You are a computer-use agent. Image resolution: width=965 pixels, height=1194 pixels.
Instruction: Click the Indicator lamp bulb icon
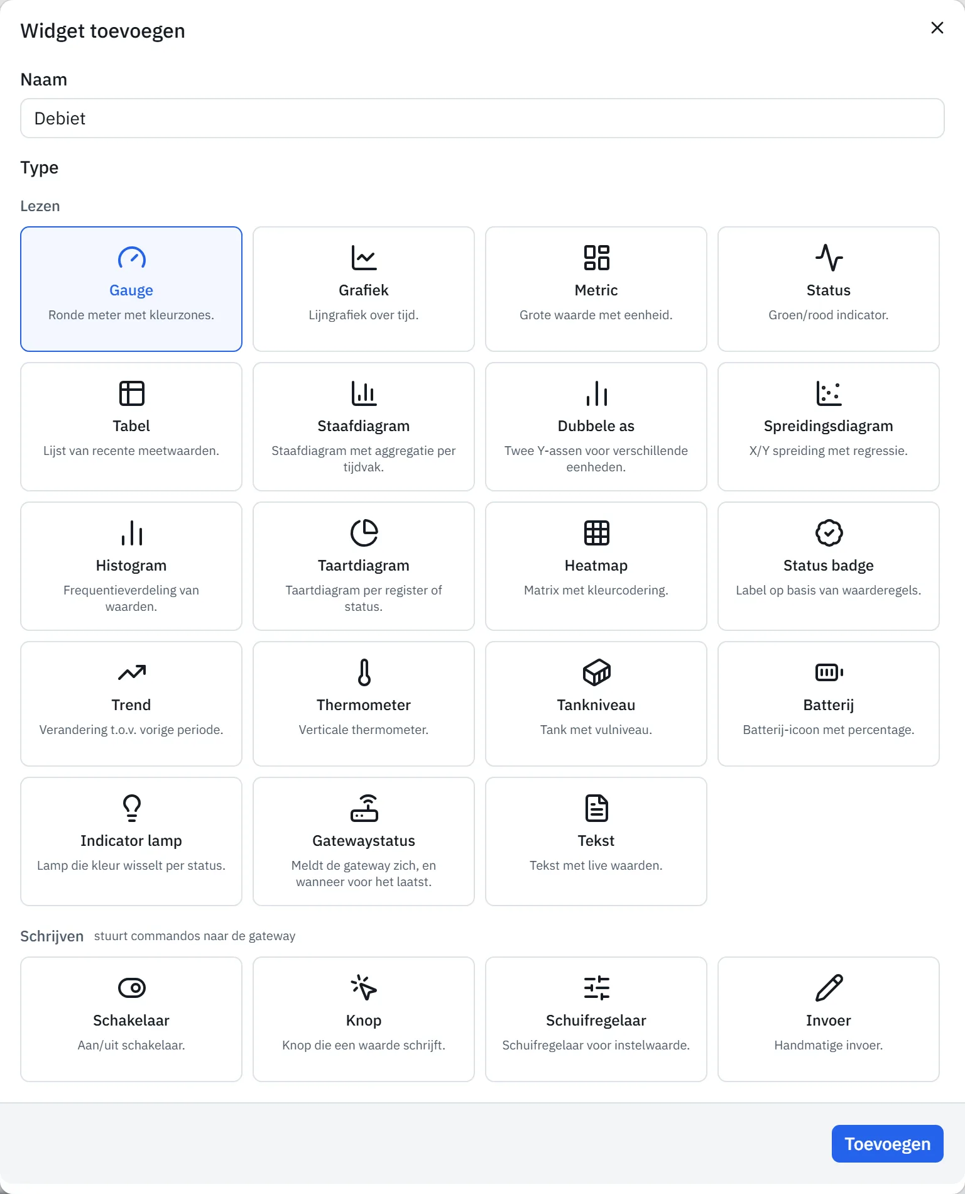[131, 808]
